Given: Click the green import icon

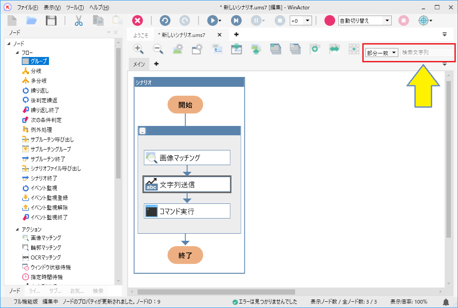Looking at the screenshot, I should click(x=236, y=49).
